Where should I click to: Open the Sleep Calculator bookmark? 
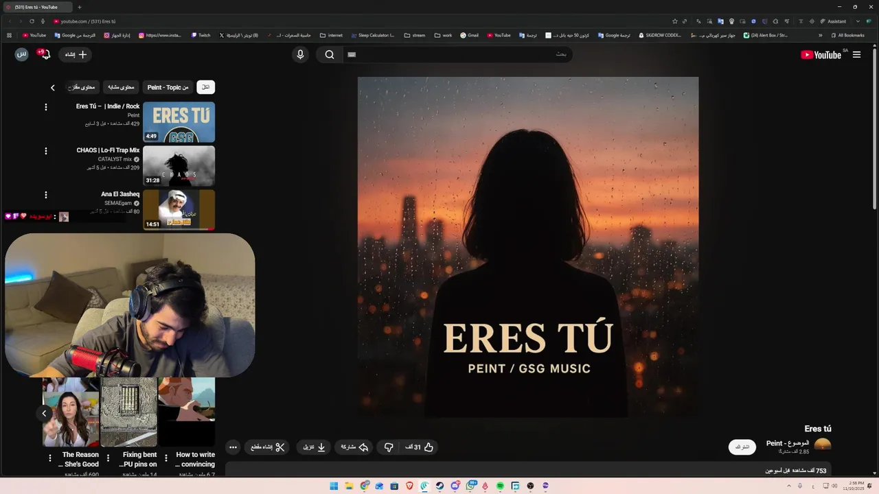pyautogui.click(x=372, y=35)
